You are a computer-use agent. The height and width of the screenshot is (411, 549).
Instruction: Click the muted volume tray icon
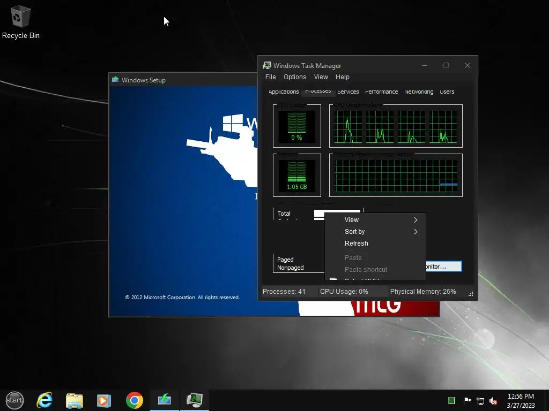click(x=493, y=401)
